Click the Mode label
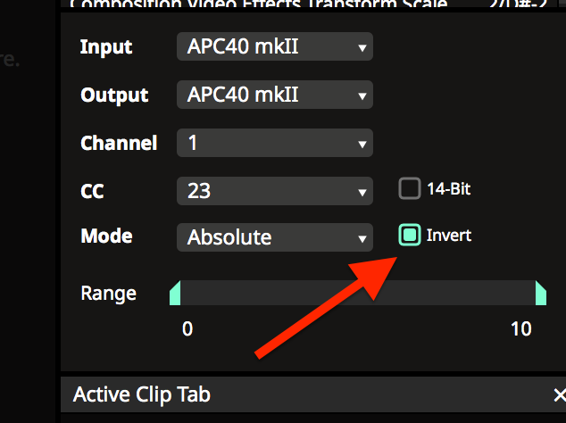 pyautogui.click(x=106, y=236)
